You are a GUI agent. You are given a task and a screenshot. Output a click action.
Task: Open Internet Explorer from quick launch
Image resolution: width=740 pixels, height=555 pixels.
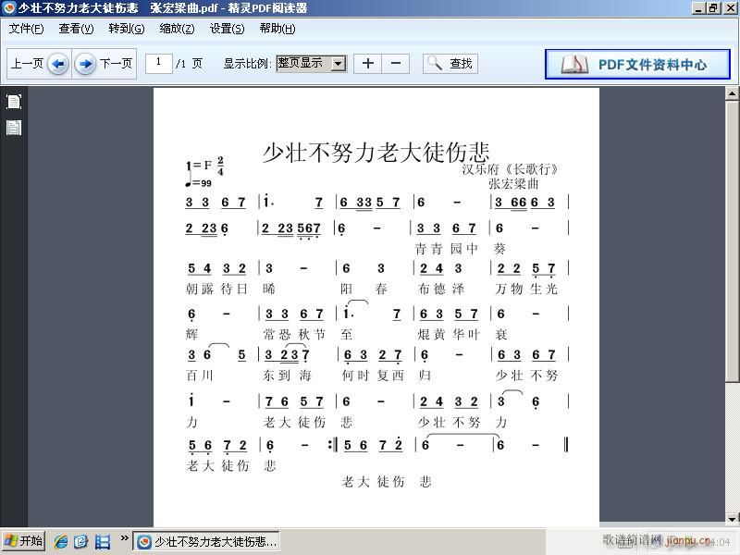[61, 542]
